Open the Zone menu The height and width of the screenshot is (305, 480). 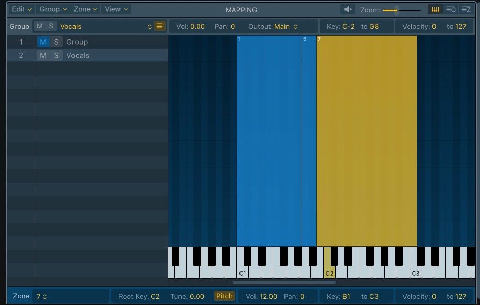(85, 9)
